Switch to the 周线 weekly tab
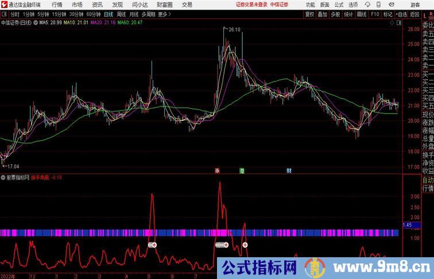 121,14
